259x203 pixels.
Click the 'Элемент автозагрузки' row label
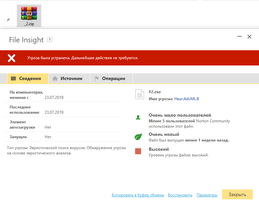tap(22, 125)
